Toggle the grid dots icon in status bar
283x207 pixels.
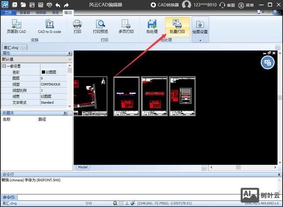pos(121,203)
